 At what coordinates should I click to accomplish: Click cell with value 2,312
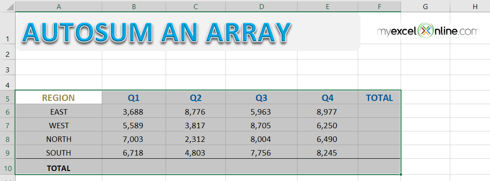(x=196, y=138)
